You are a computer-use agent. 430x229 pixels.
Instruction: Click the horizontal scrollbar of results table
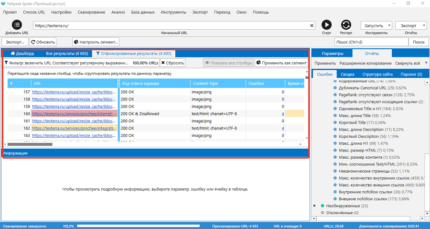coord(30,144)
